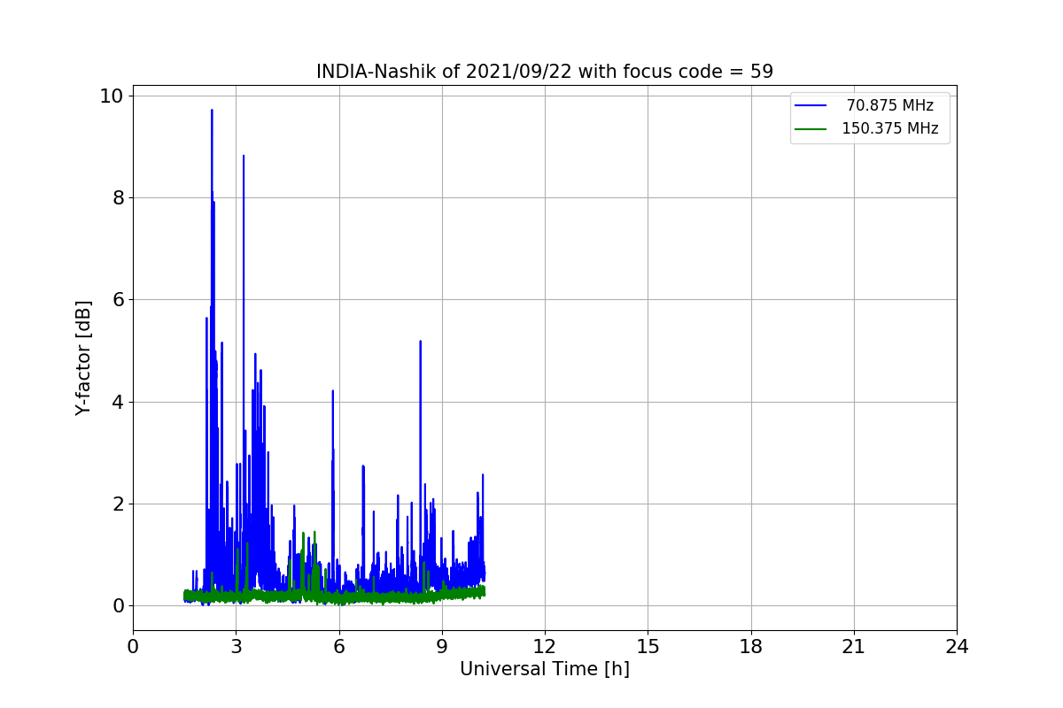The height and width of the screenshot is (708, 1063).
Task: Click the x-axis tick label 3
Action: click(x=236, y=647)
